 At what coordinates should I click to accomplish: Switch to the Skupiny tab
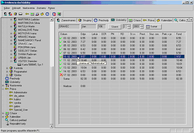click(85, 20)
